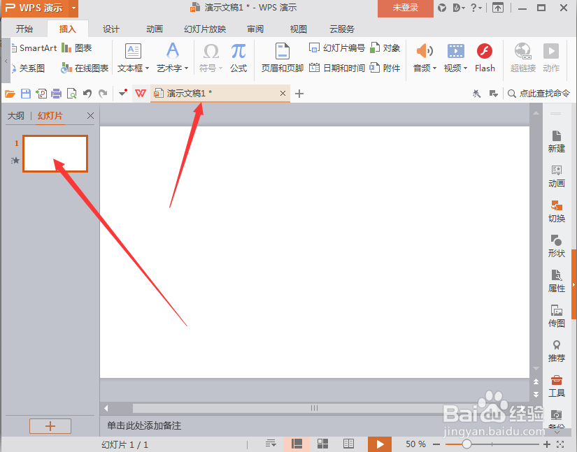The height and width of the screenshot is (452, 577).
Task: Adjust the zoom slider handle
Action: (466, 444)
